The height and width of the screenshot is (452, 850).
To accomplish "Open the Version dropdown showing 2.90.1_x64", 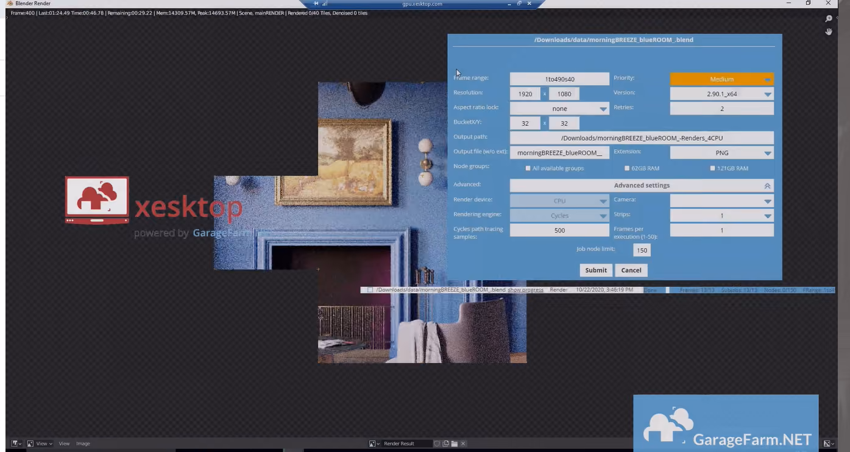I will tap(721, 94).
